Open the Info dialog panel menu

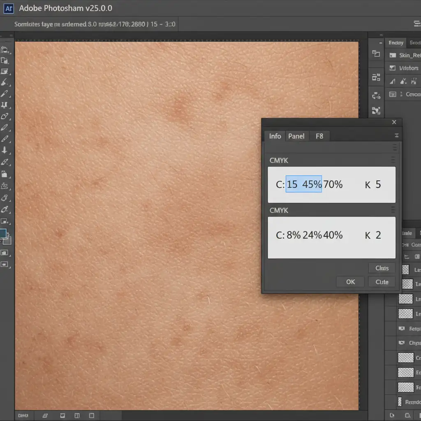396,136
